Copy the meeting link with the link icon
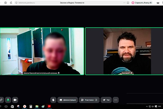The width and height of the screenshot is (163, 109). coord(1,100)
